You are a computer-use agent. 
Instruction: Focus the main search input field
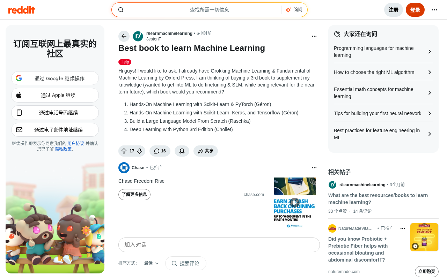point(210,10)
